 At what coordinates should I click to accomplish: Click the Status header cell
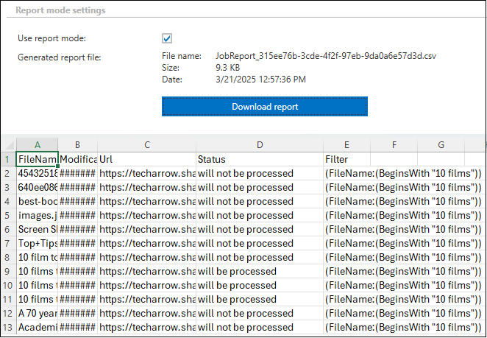(x=259, y=159)
